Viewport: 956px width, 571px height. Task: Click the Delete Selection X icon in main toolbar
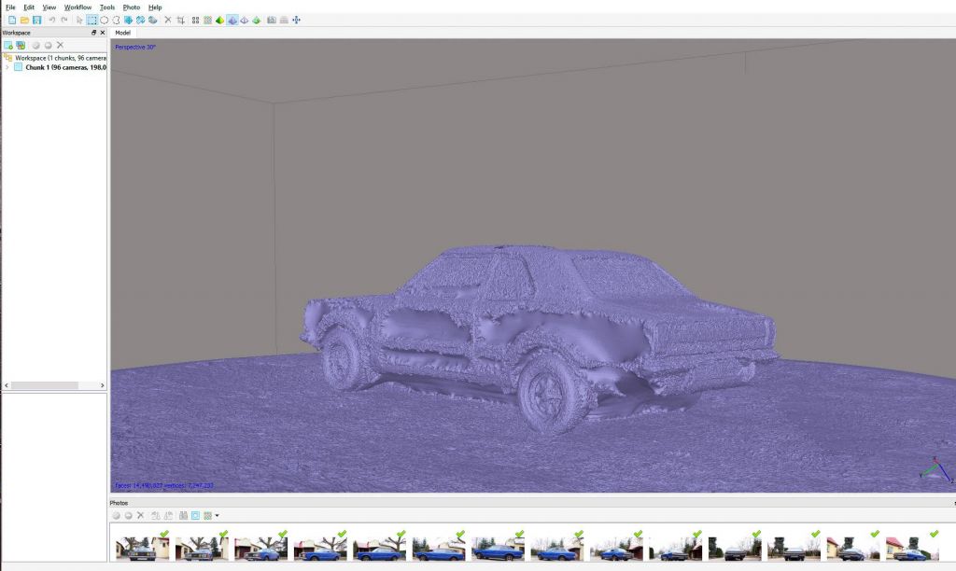[168, 20]
